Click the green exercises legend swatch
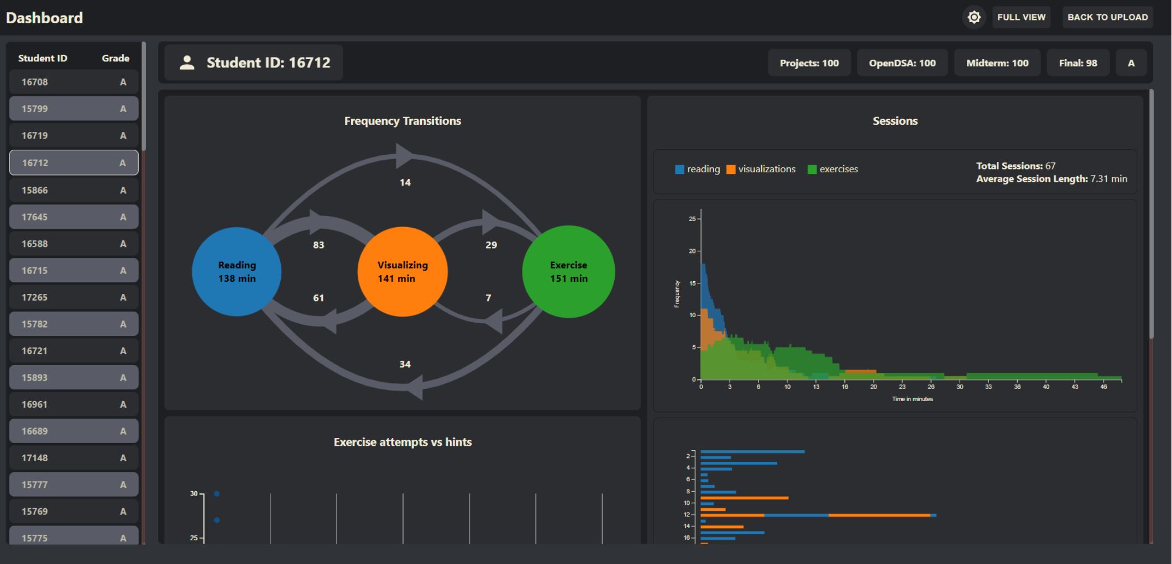The image size is (1172, 564). pyautogui.click(x=812, y=170)
